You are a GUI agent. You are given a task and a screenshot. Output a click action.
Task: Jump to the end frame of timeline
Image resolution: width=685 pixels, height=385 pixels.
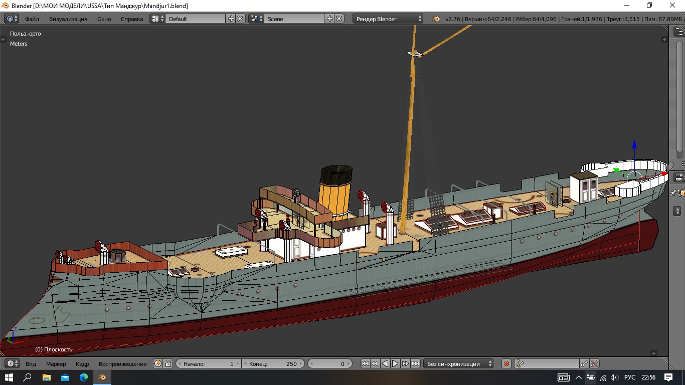[415, 364]
